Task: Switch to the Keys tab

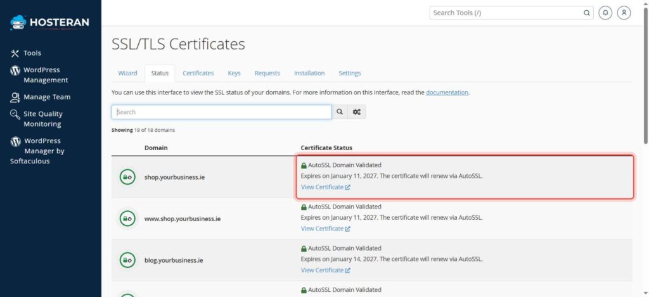Action: pyautogui.click(x=234, y=73)
